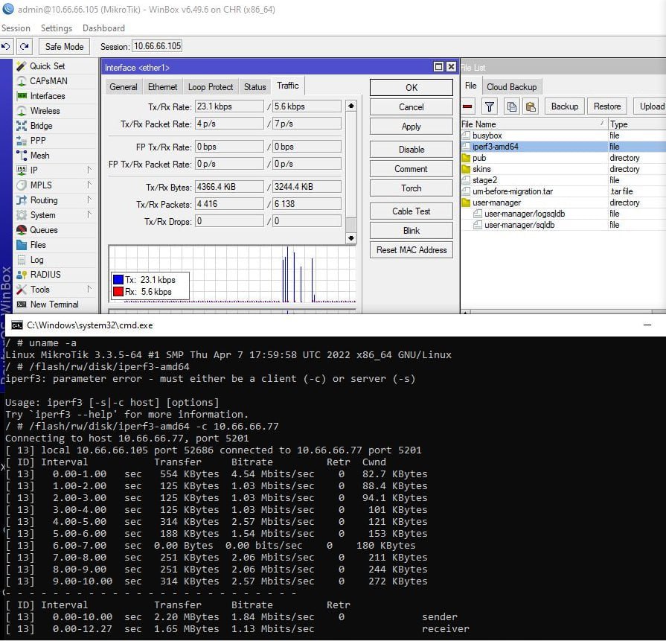The height and width of the screenshot is (641, 666).
Task: Switch to the General tab
Action: (124, 86)
